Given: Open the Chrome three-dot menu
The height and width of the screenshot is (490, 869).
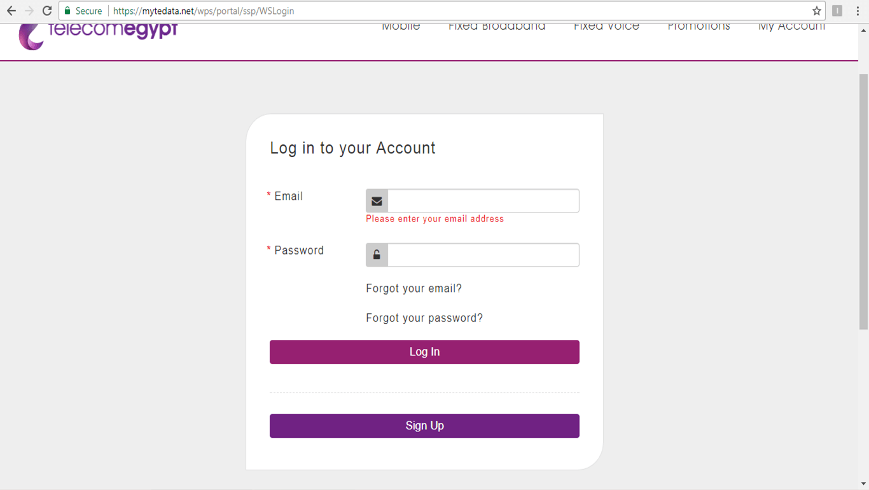Looking at the screenshot, I should (858, 11).
